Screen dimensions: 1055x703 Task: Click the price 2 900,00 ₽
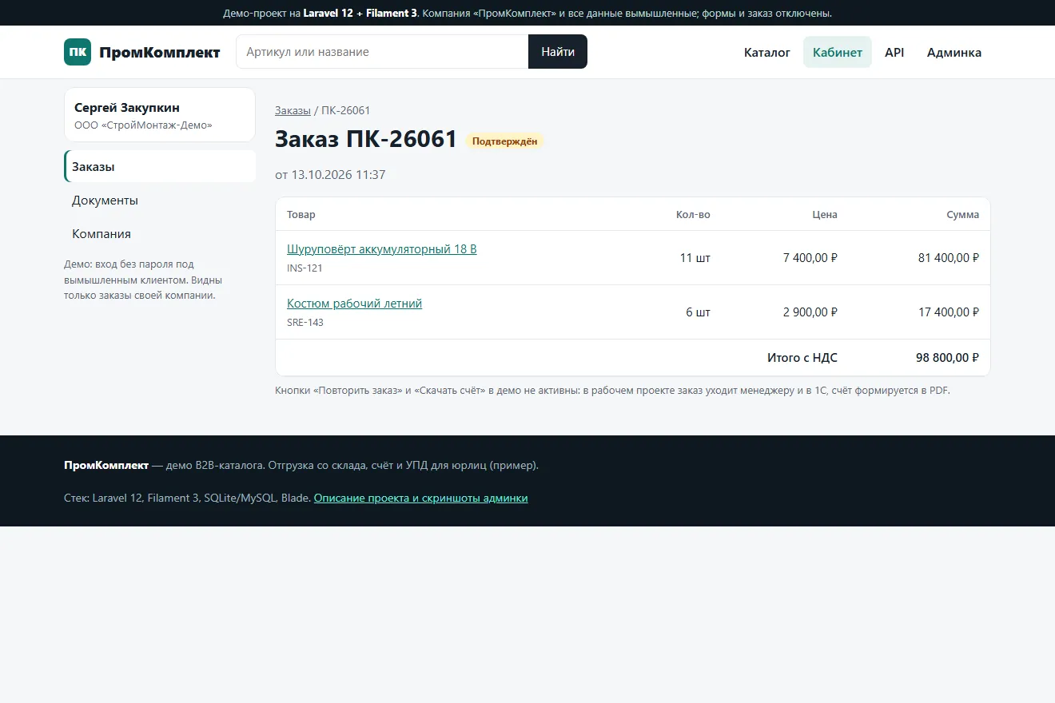pyautogui.click(x=810, y=312)
